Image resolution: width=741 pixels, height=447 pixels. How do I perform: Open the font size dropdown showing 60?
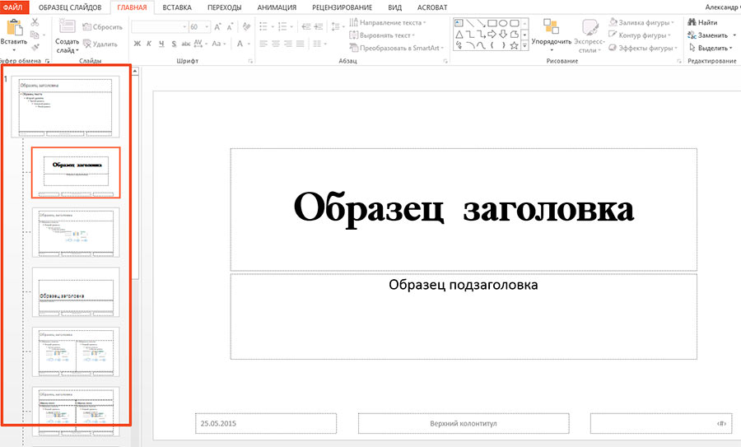(205, 27)
